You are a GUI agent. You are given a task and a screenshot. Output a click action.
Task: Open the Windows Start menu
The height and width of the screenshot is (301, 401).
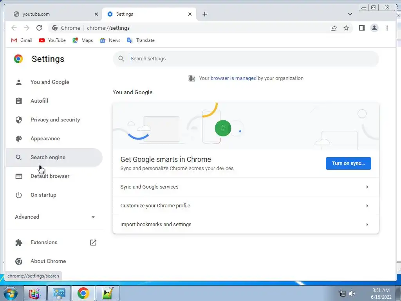[11, 293]
